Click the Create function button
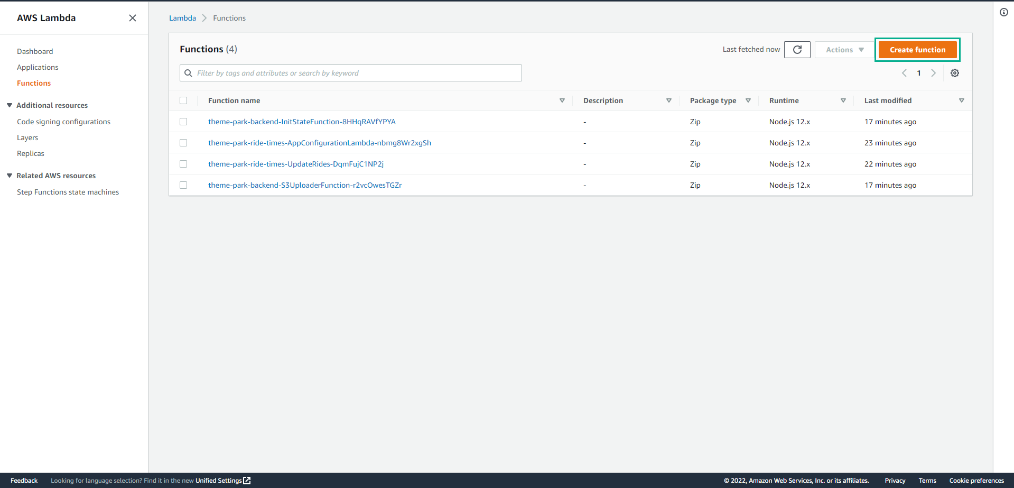This screenshot has width=1014, height=488. [x=917, y=50]
